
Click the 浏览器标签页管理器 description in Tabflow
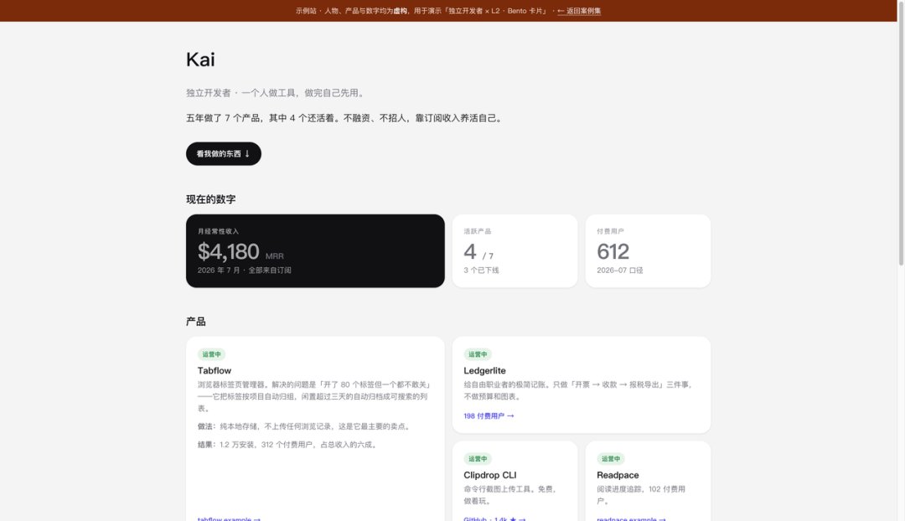click(314, 396)
